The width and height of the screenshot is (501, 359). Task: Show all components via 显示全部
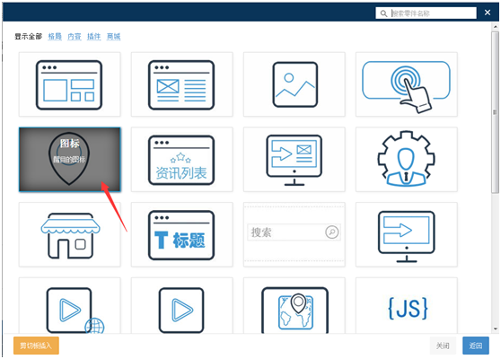(x=29, y=37)
